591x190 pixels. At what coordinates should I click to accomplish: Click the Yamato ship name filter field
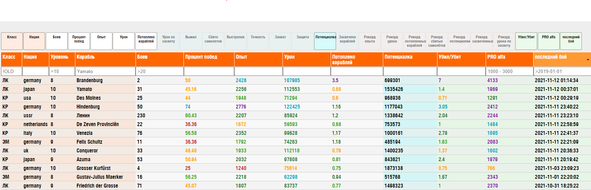point(105,71)
